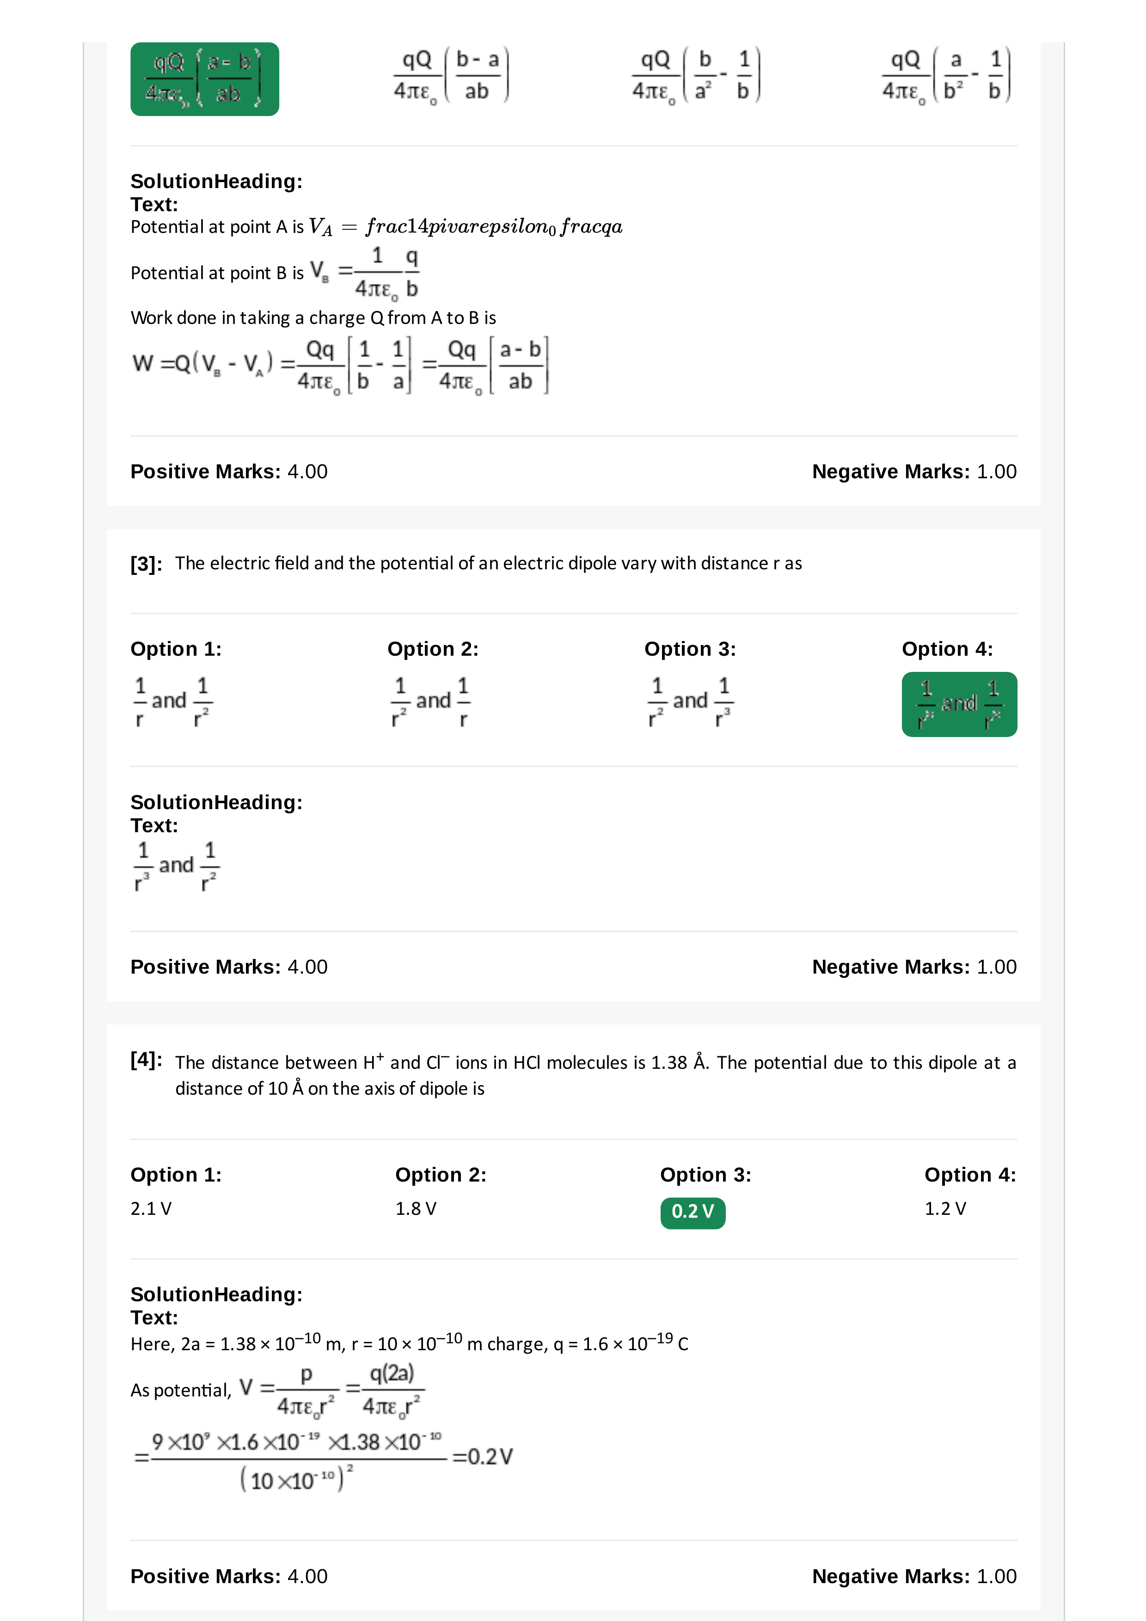Click the 0.2V calculation result formula
Image resolution: width=1146 pixels, height=1621 pixels.
point(324,1457)
